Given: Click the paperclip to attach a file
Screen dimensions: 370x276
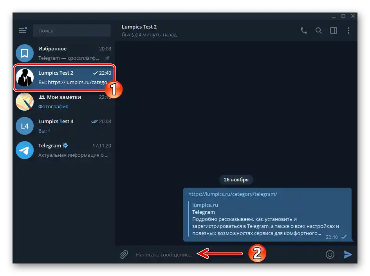Looking at the screenshot, I should click(x=124, y=254).
